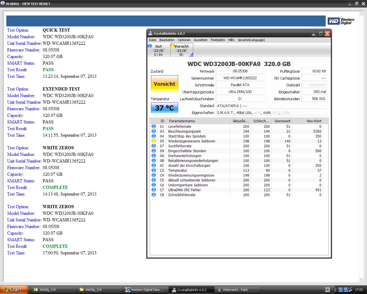Click the Aktuelle... column header

(240, 121)
